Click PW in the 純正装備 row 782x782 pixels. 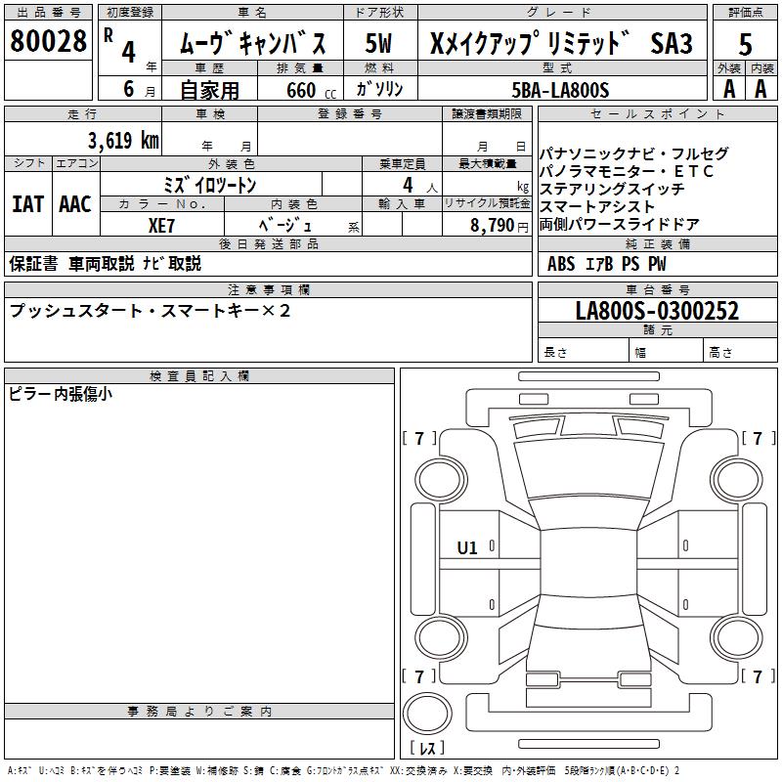(x=657, y=263)
